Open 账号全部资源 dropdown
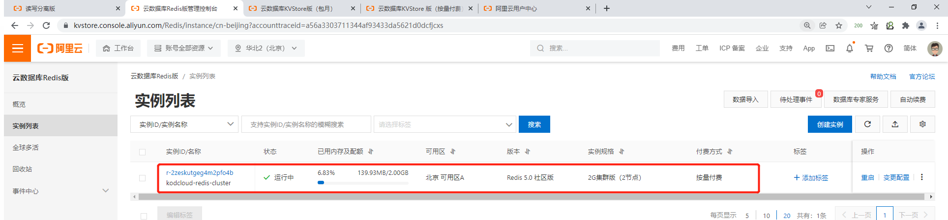The height and width of the screenshot is (220, 948). click(184, 48)
